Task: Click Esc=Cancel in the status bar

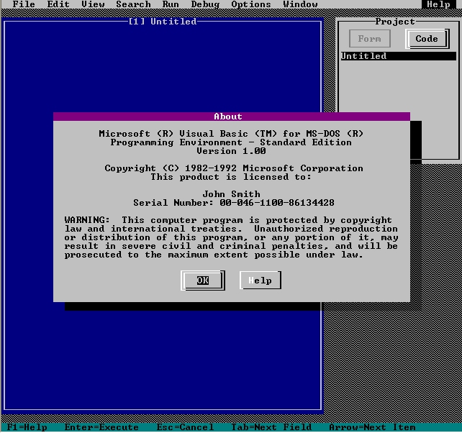Action: coord(185,427)
